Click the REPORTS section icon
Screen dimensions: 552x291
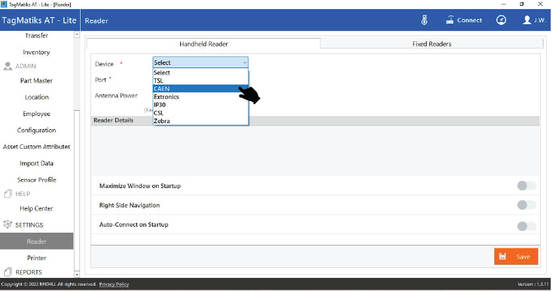(x=9, y=272)
